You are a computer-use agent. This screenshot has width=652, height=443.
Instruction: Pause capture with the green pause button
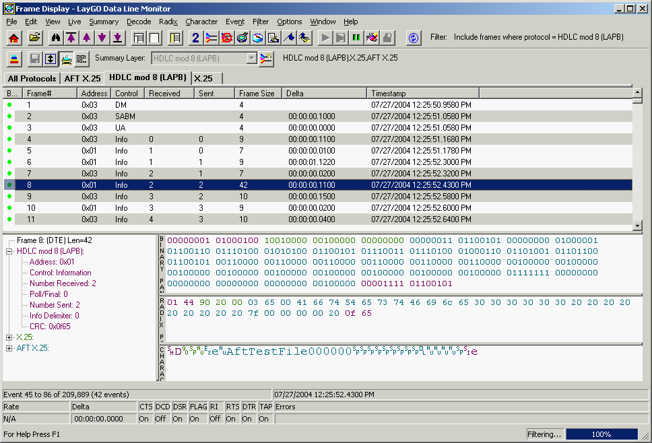coord(356,38)
